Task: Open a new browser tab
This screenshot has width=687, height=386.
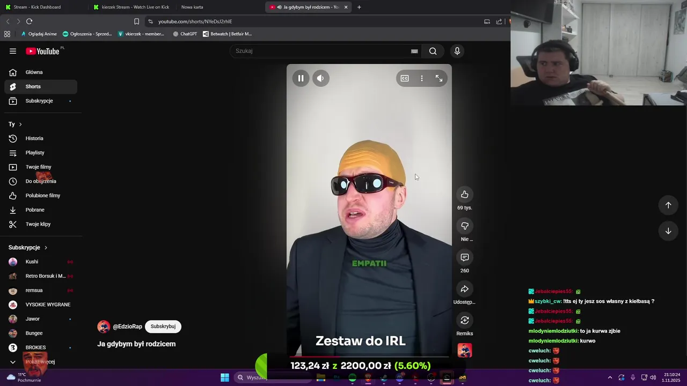Action: [x=359, y=7]
